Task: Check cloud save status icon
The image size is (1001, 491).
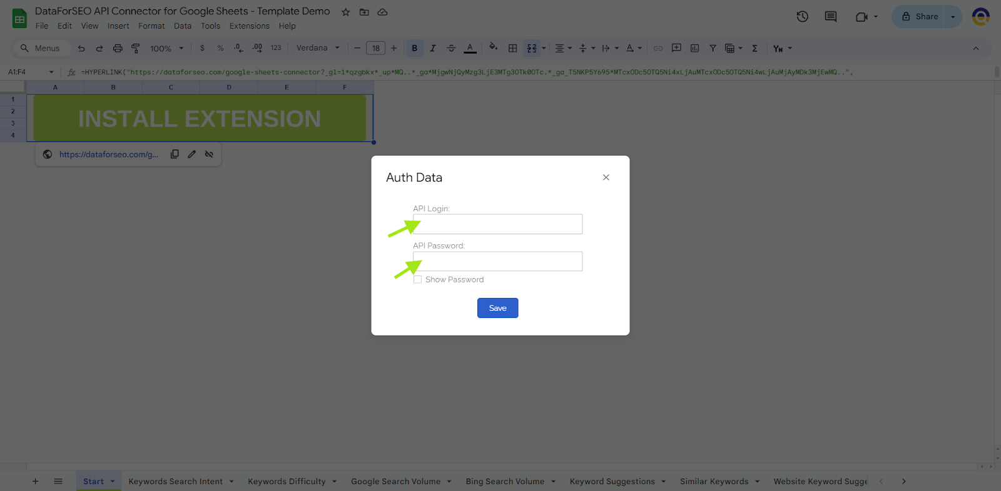Action: (x=383, y=12)
